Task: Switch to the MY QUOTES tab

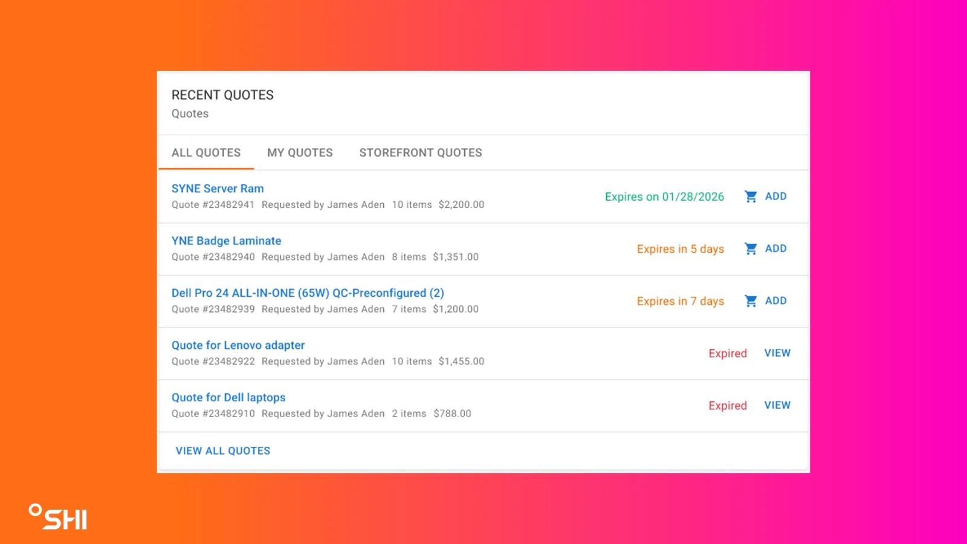Action: [x=300, y=153]
